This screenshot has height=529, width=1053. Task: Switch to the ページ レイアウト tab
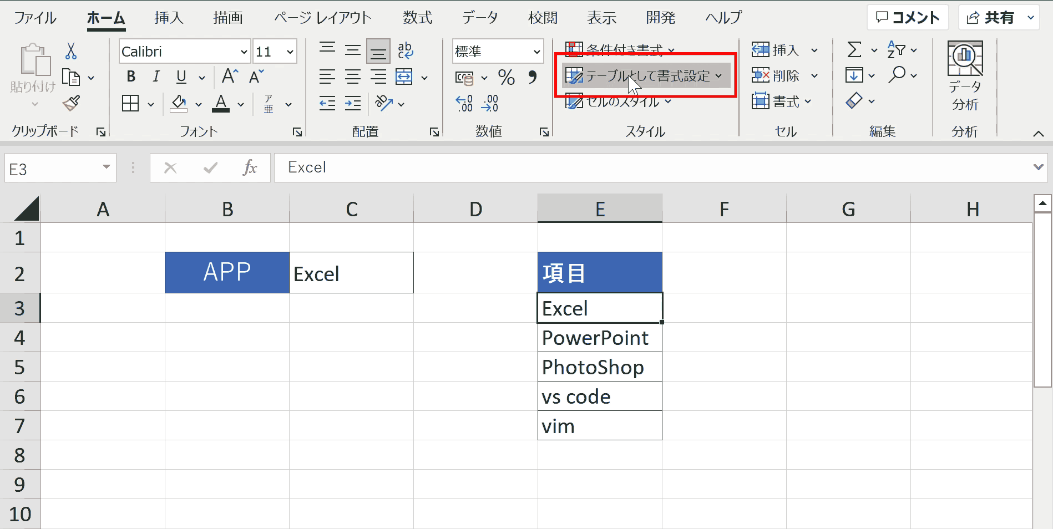pos(322,18)
